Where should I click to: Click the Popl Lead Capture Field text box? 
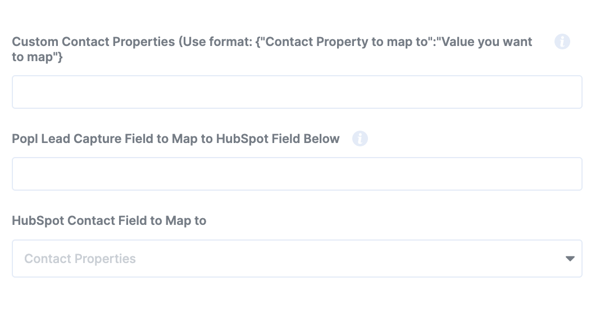[x=297, y=174]
